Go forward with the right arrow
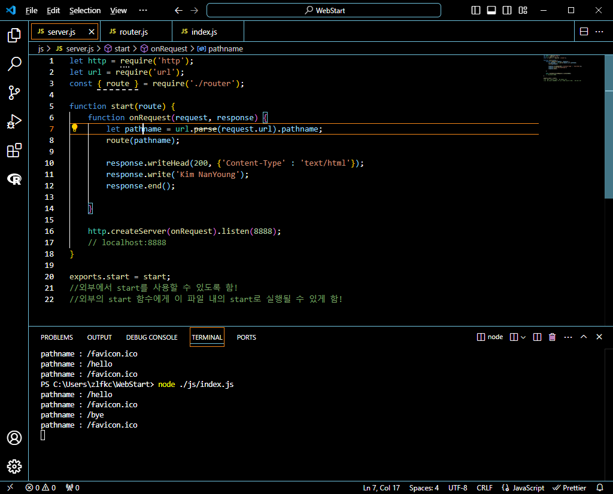Image resolution: width=613 pixels, height=494 pixels. tap(195, 11)
